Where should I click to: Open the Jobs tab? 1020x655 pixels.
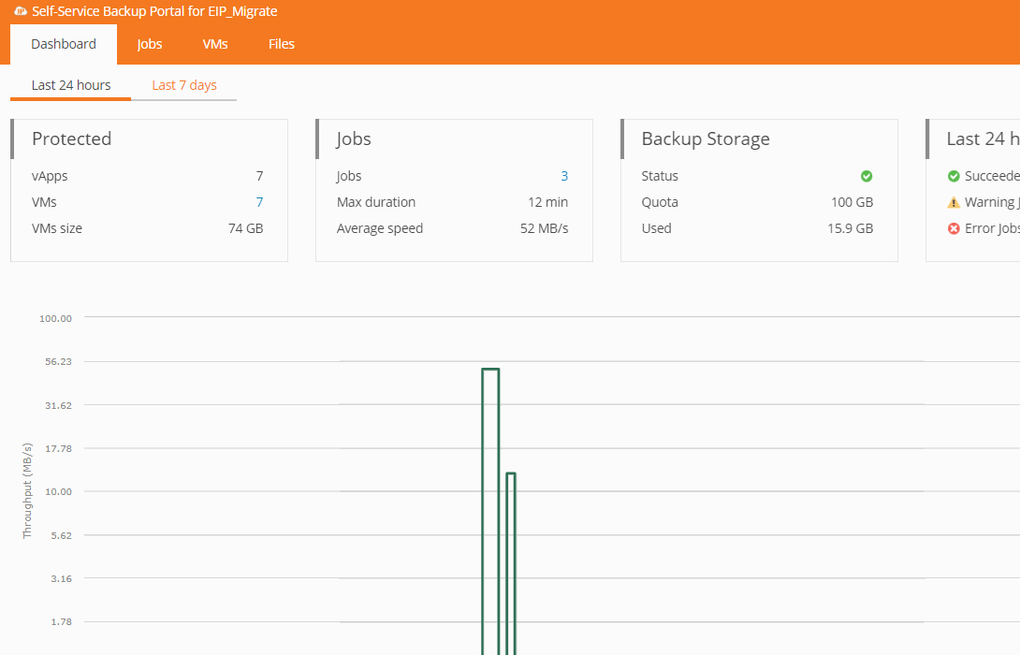click(150, 44)
